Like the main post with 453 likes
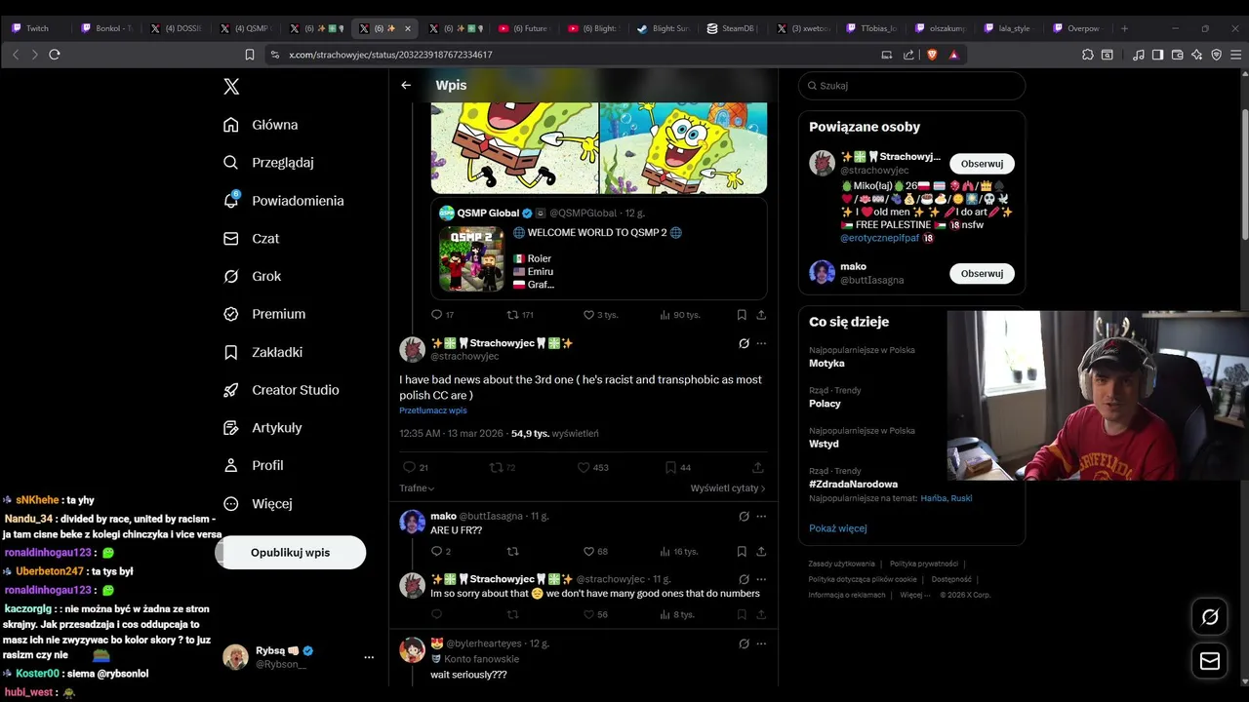Image resolution: width=1249 pixels, height=702 pixels. (593, 468)
